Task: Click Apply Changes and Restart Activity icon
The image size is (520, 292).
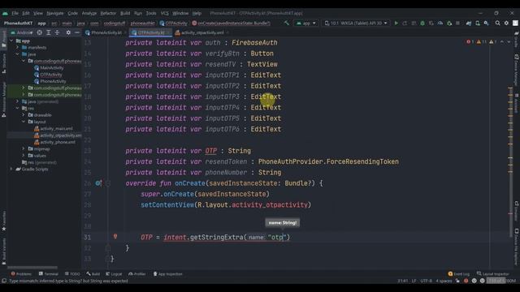Action: click(405, 24)
